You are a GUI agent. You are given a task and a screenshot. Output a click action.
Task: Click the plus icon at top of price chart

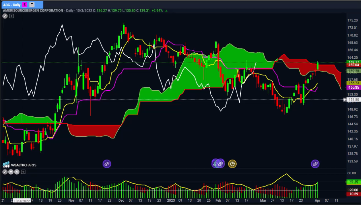click(x=11, y=16)
